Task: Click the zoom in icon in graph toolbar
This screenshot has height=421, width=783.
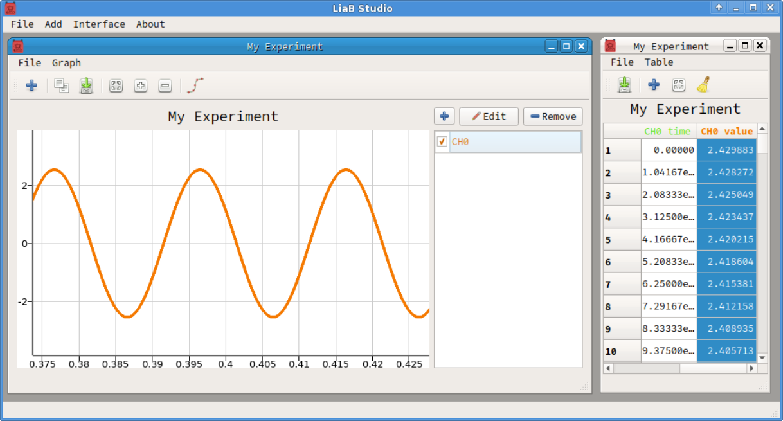Action: coord(140,85)
